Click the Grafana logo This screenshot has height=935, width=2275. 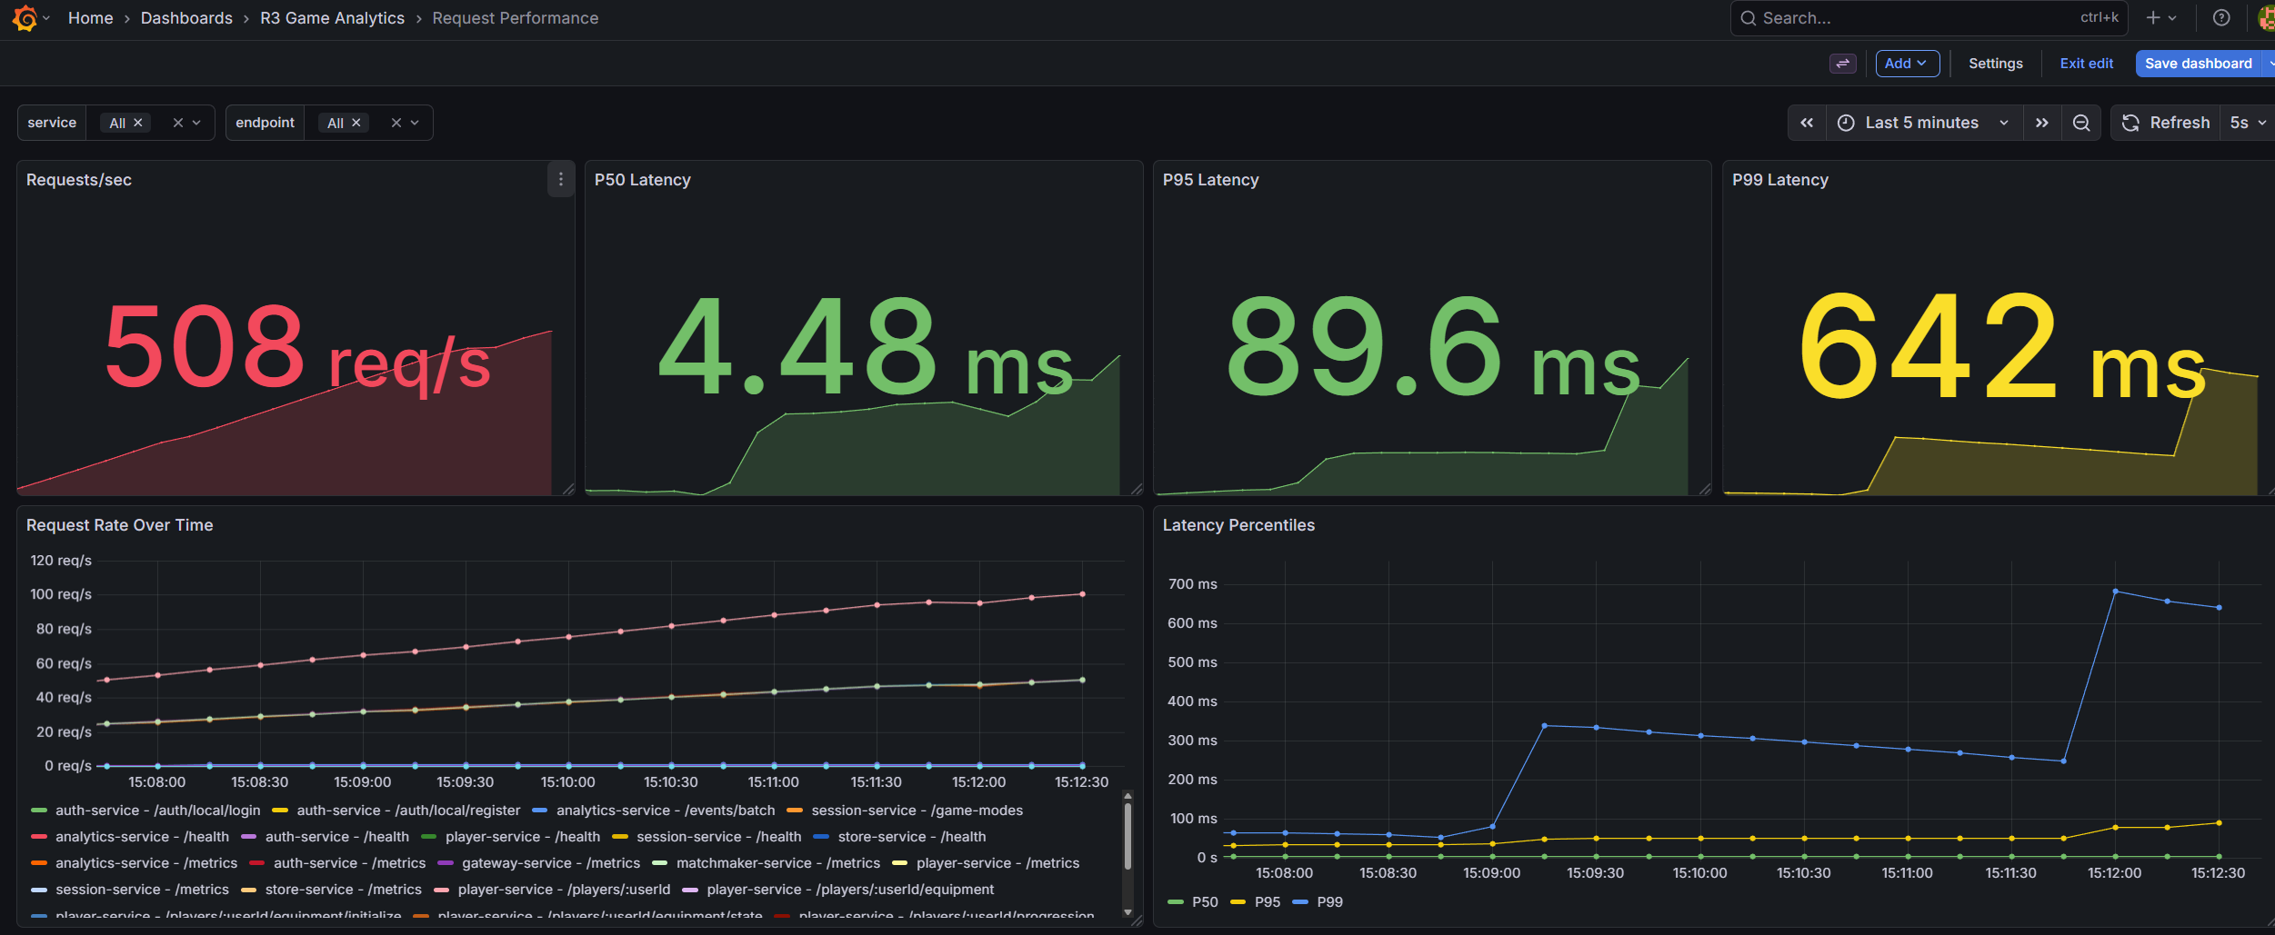click(25, 17)
